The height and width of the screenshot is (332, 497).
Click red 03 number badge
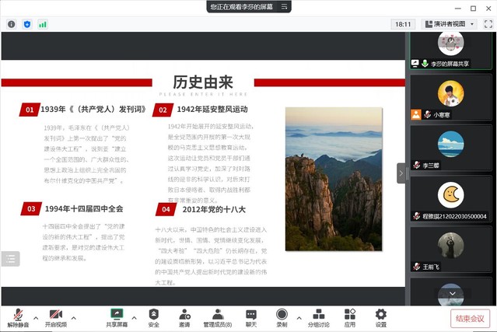point(31,209)
